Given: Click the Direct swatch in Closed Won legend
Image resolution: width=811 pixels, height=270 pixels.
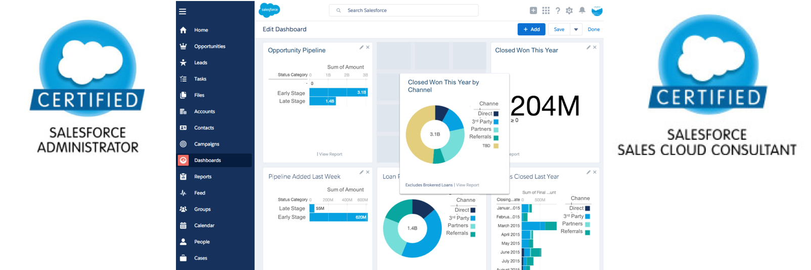Looking at the screenshot, I should [x=496, y=114].
